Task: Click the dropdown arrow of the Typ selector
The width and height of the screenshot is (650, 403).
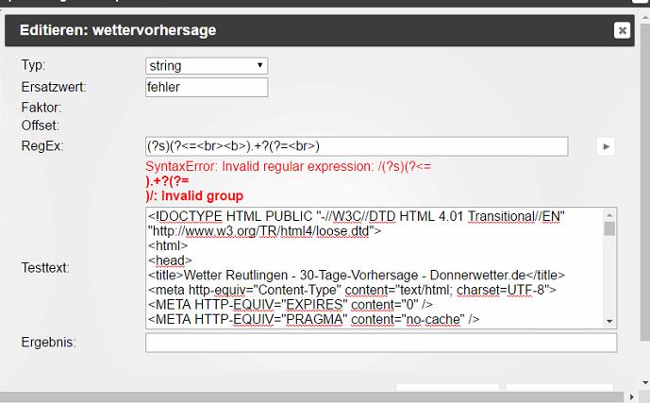Action: point(260,65)
